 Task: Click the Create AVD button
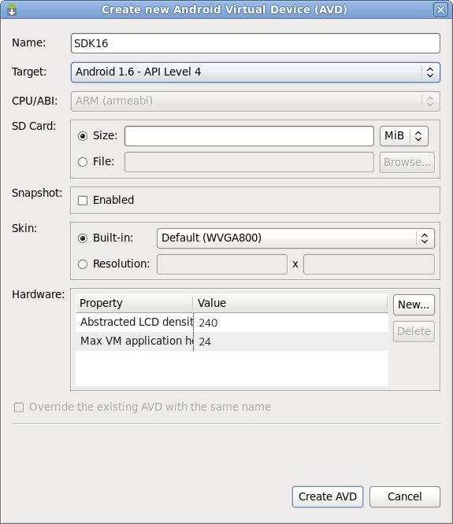coord(328,496)
